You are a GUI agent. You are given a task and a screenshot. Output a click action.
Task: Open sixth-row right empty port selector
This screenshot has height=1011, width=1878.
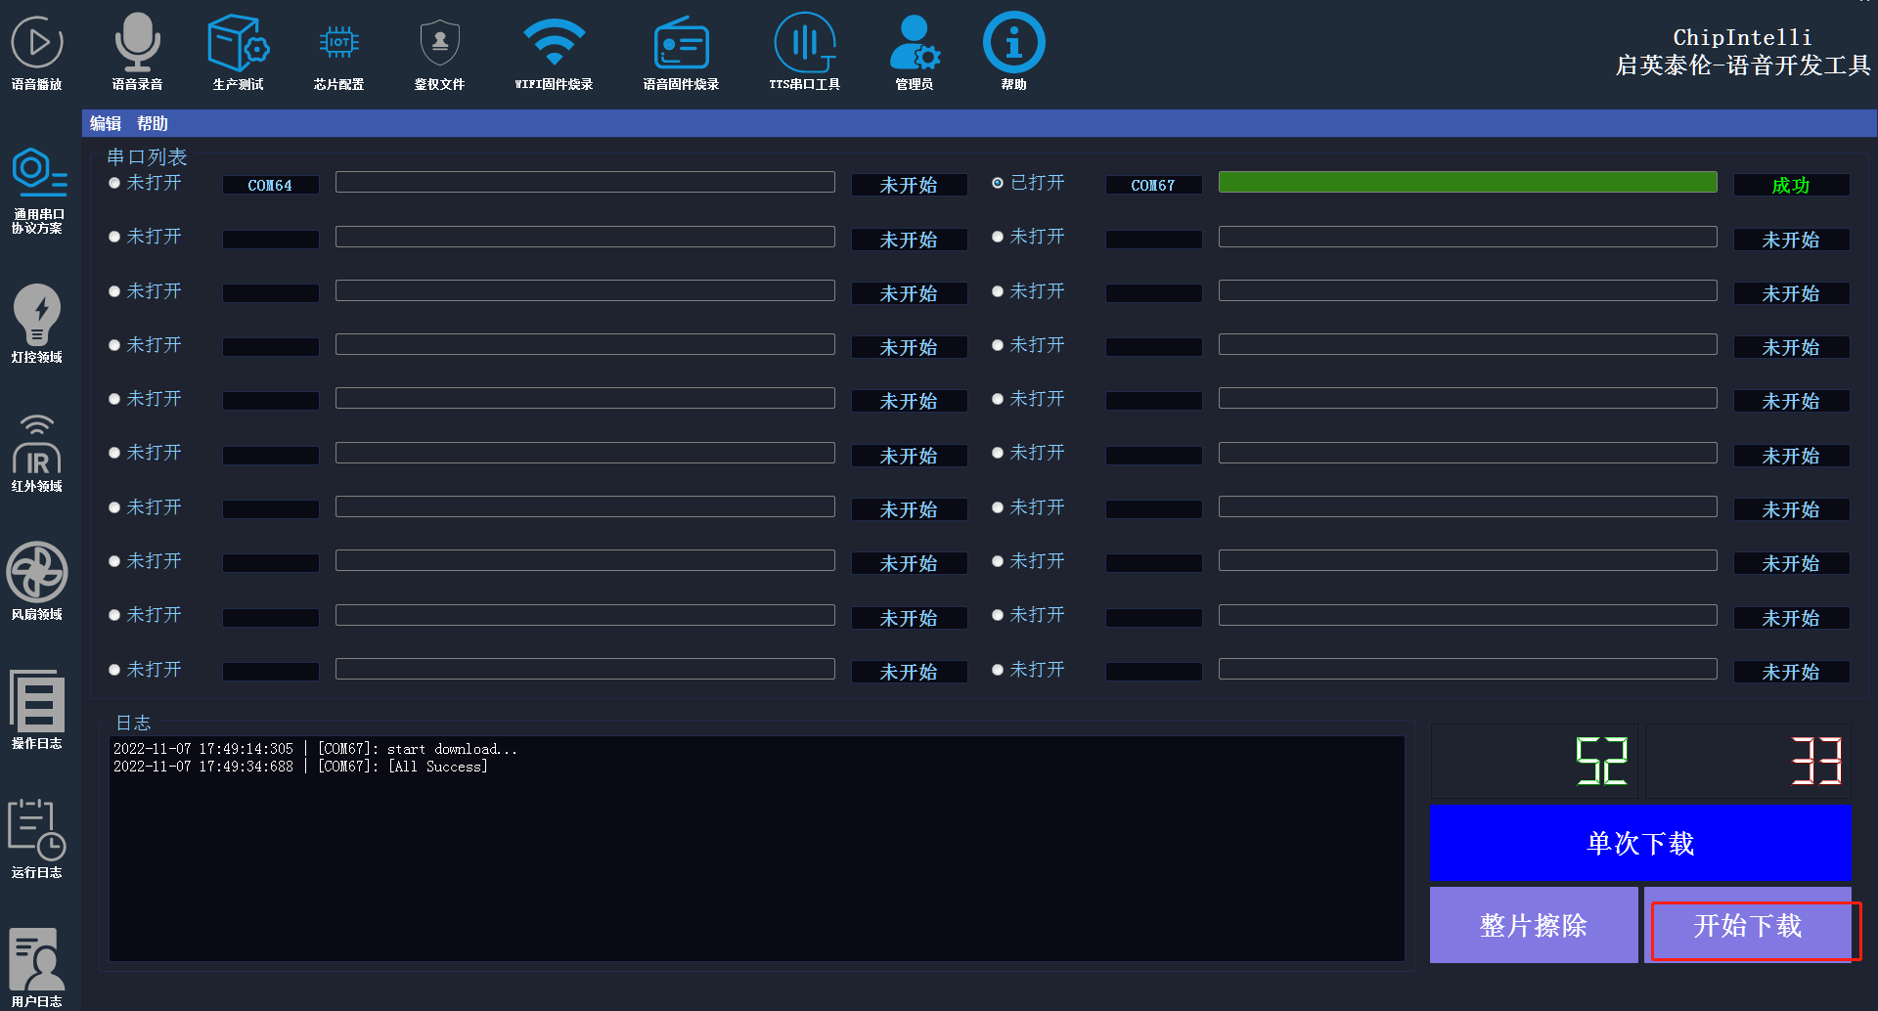[1154, 456]
